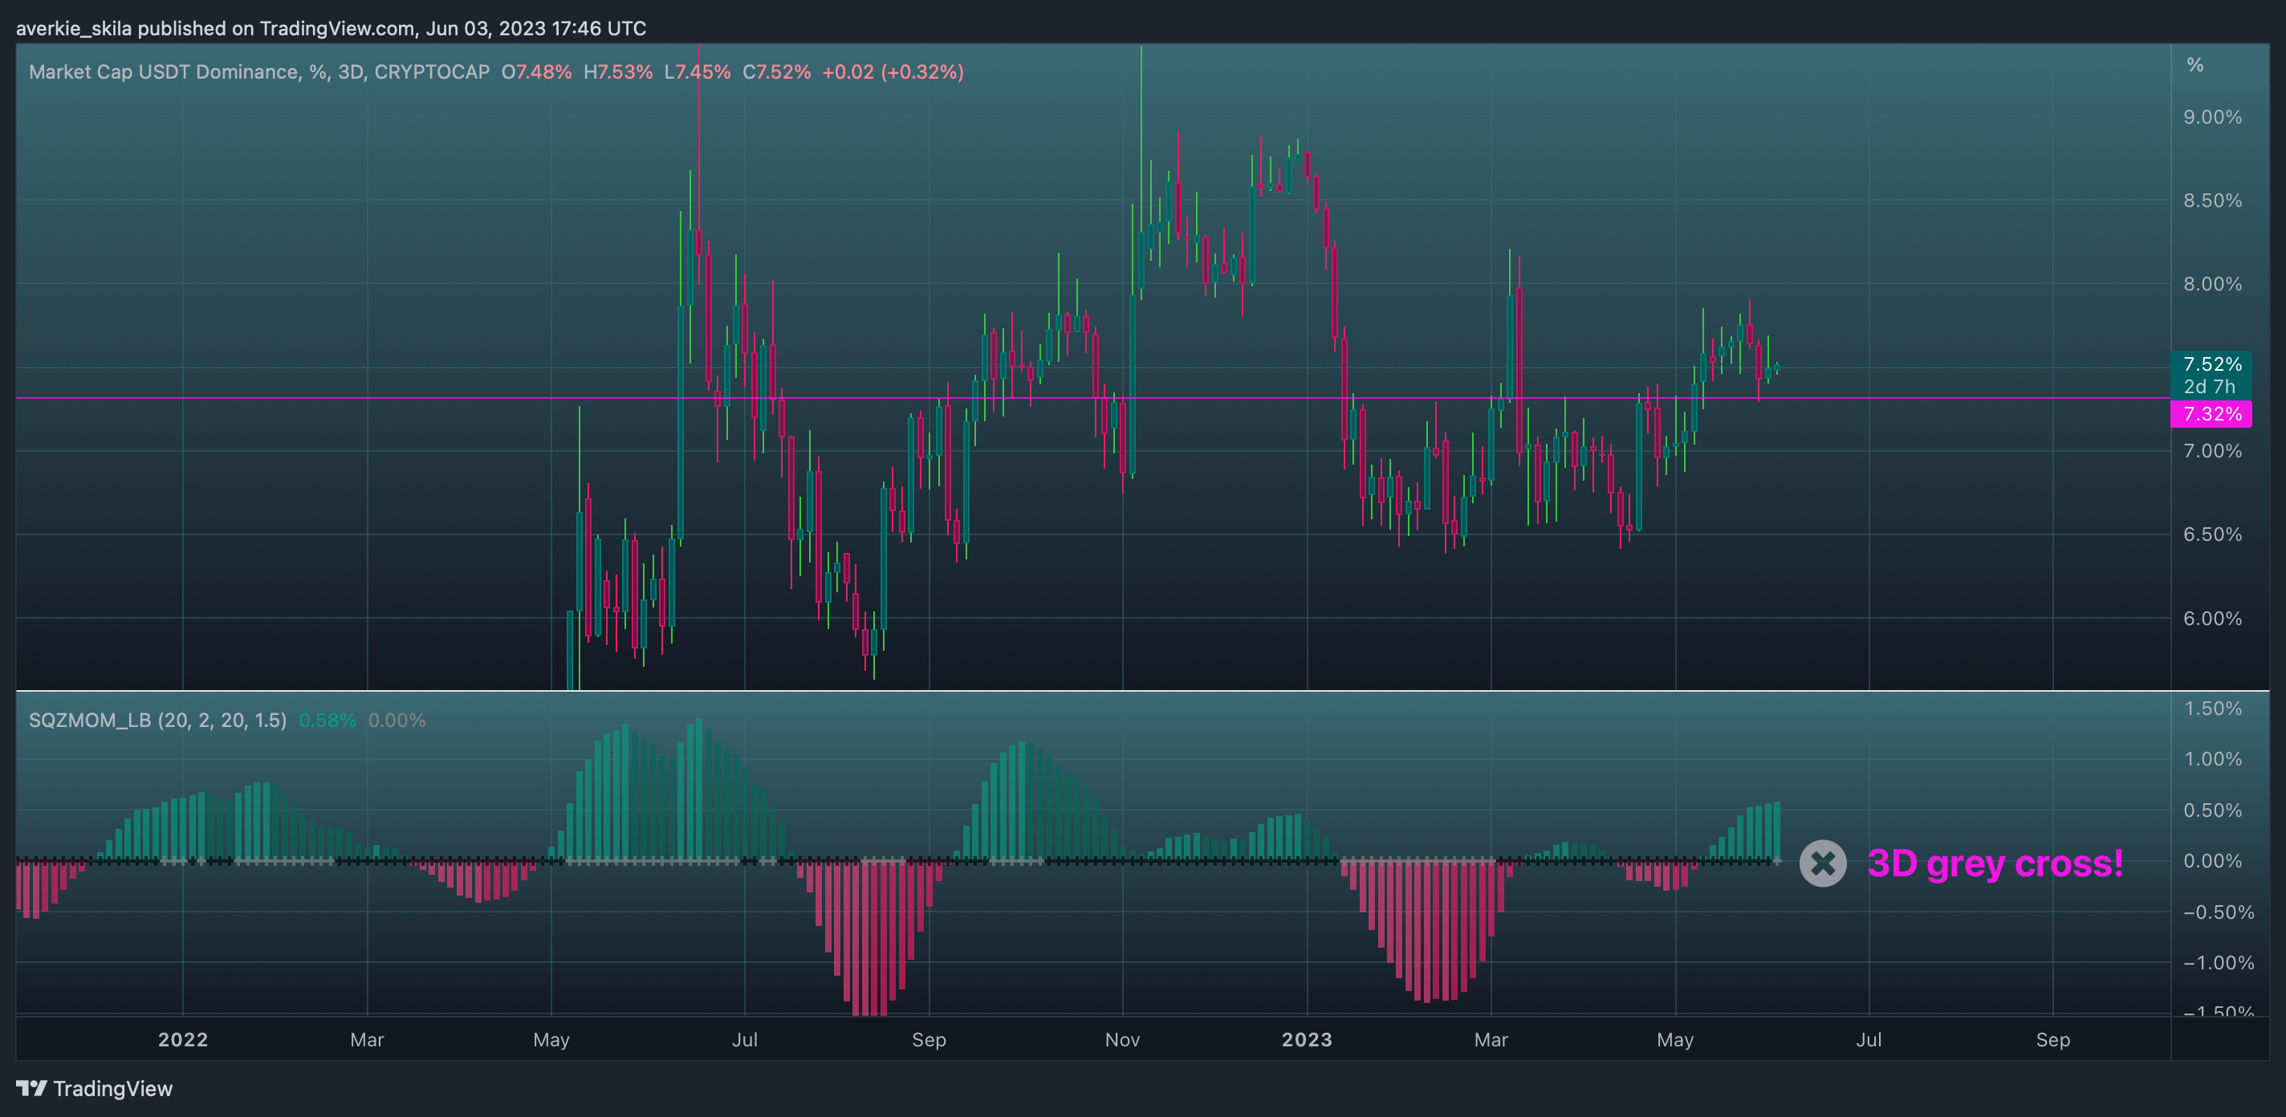The height and width of the screenshot is (1117, 2286).
Task: Click the 8.00% price axis label
Action: pos(2212,284)
